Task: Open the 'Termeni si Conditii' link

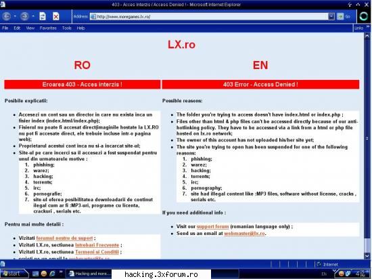Action: (97, 252)
